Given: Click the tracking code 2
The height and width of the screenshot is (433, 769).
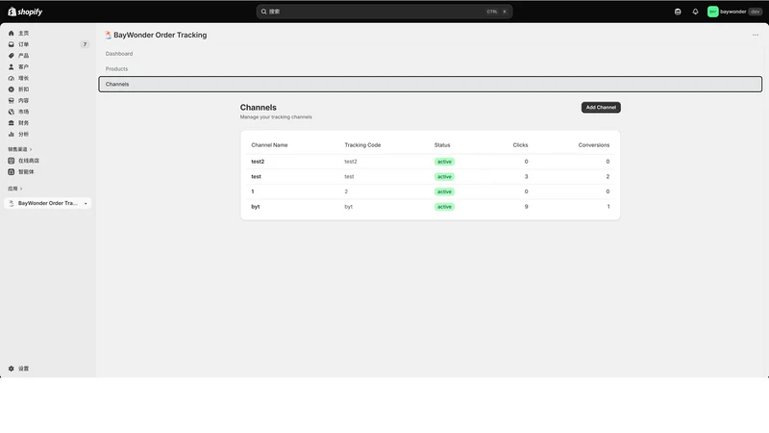Looking at the screenshot, I should tap(346, 191).
